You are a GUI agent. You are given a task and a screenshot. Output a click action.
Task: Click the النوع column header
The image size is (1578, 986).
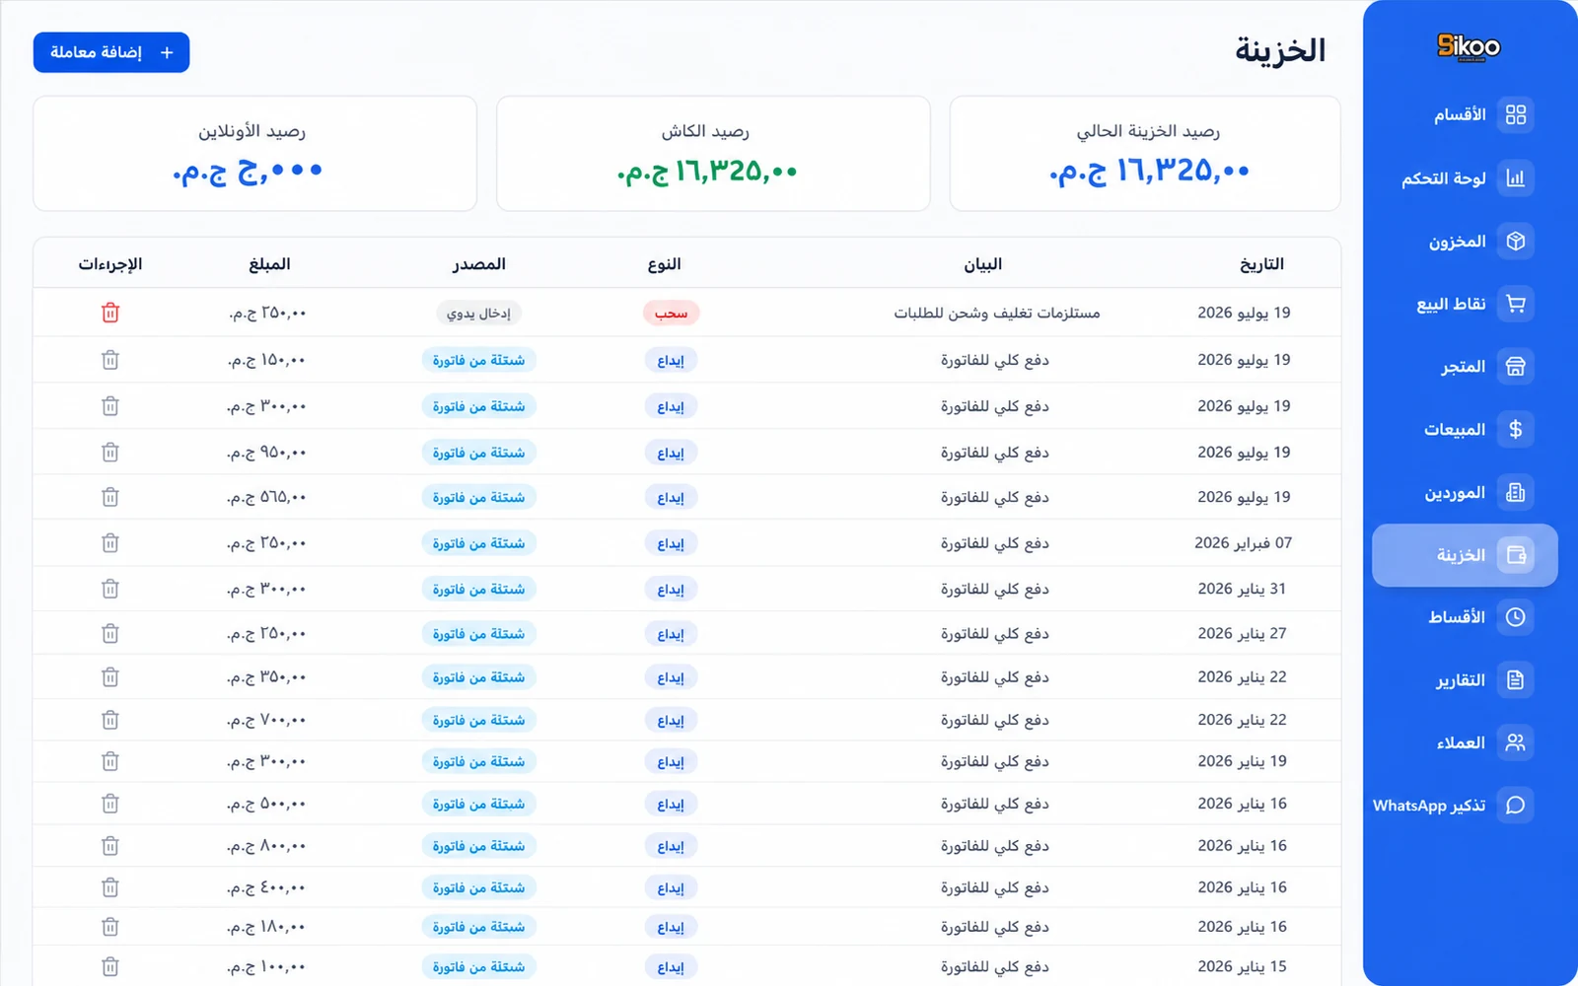[665, 264]
